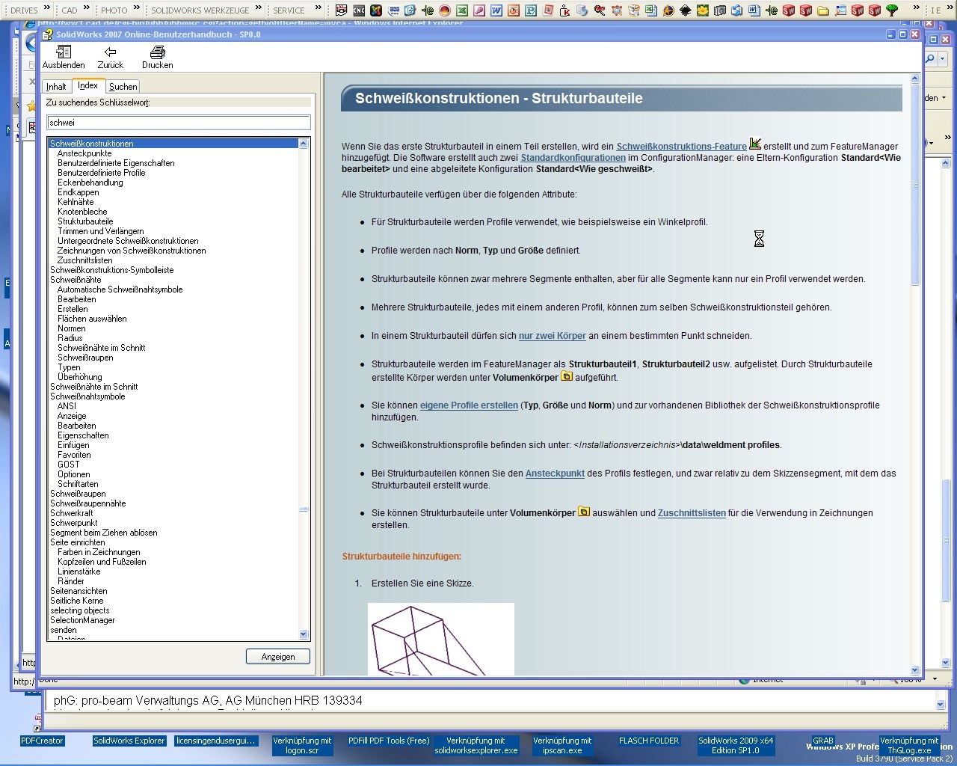957x766 pixels.
Task: Select Kehlnähte in the index list
Action: coord(76,202)
